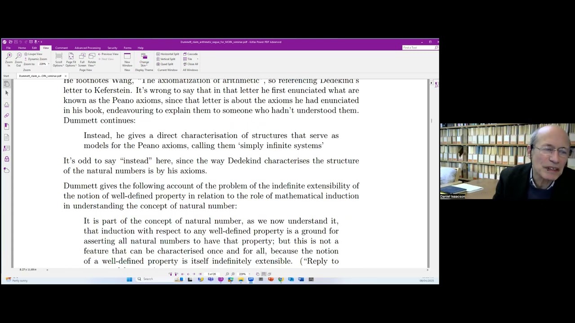Switch to the Home ribbon tab
The height and width of the screenshot is (323, 575).
click(x=22, y=48)
